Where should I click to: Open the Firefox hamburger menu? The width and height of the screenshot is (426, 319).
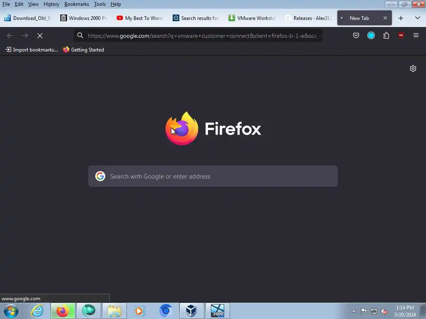(416, 36)
